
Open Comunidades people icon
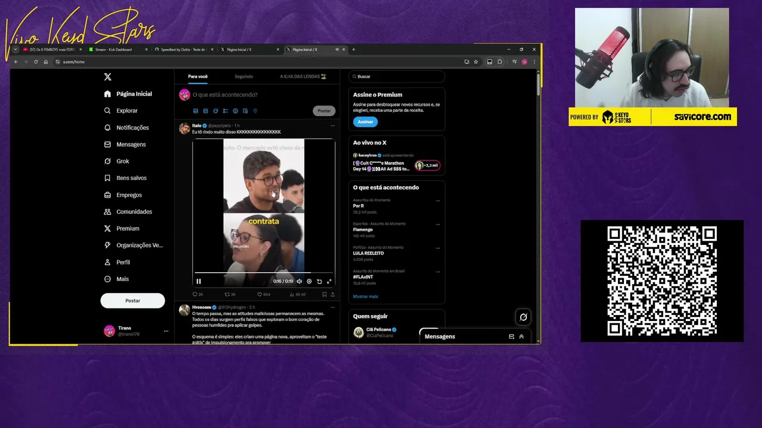coord(107,212)
